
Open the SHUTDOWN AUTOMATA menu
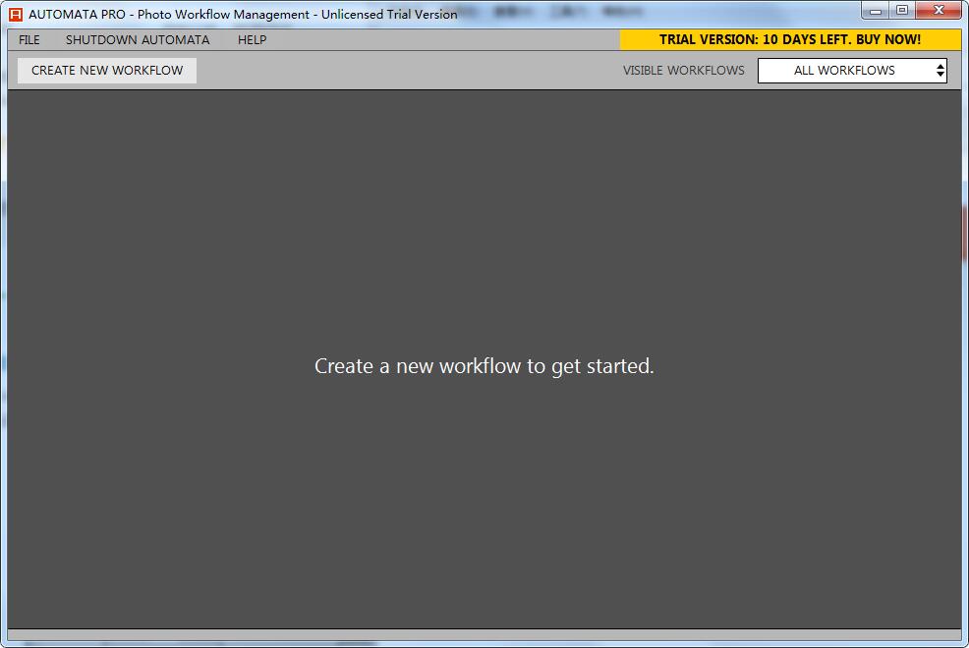pos(138,40)
